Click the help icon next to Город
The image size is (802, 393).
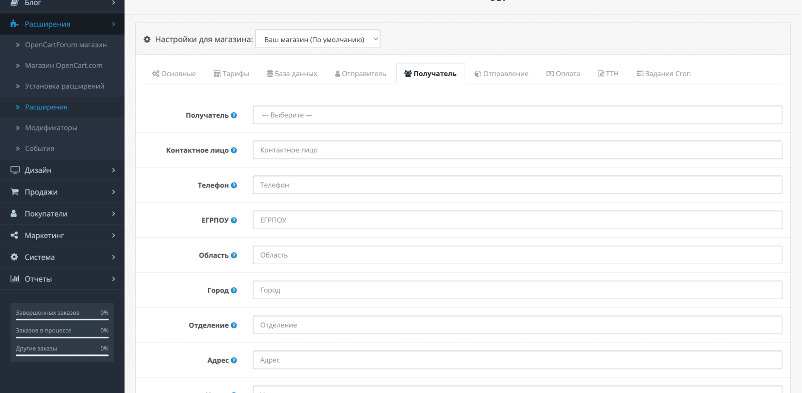coord(234,290)
